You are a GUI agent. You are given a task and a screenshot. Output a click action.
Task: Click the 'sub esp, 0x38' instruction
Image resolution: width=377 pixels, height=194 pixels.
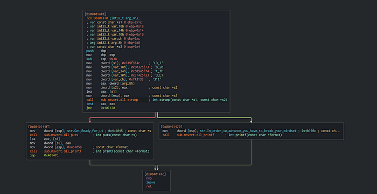coord(102,59)
